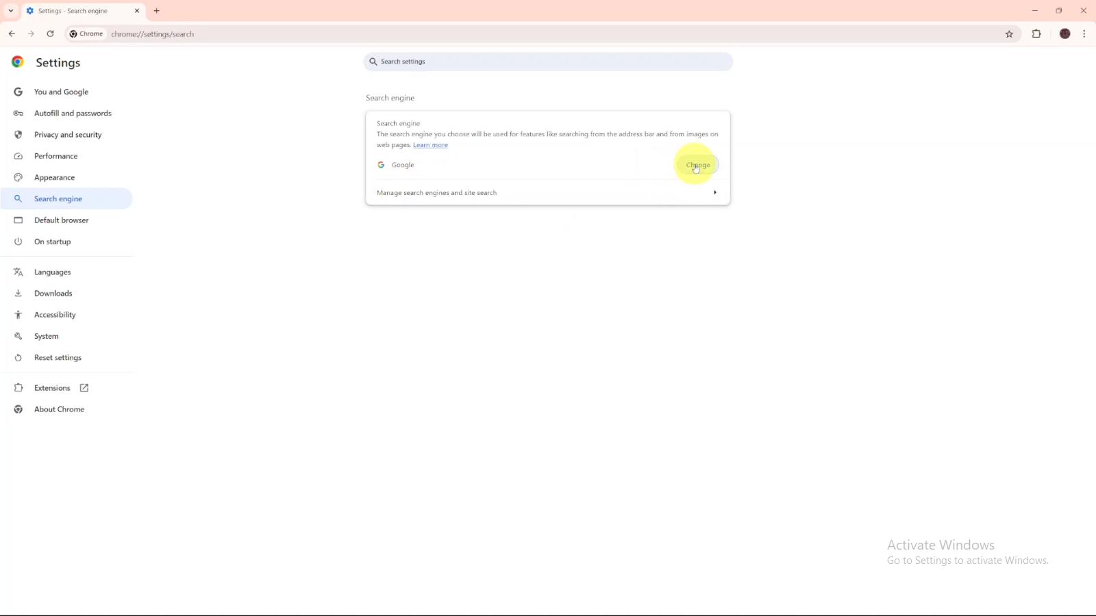Restore down the Chrome window
The height and width of the screenshot is (616, 1096).
pos(1059,11)
